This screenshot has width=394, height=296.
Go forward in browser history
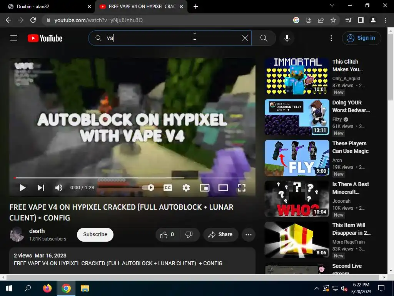[x=21, y=20]
